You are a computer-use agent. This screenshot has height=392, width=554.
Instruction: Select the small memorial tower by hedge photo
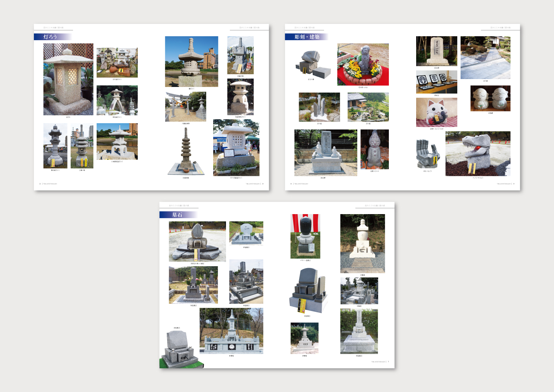pyautogui.click(x=305, y=338)
